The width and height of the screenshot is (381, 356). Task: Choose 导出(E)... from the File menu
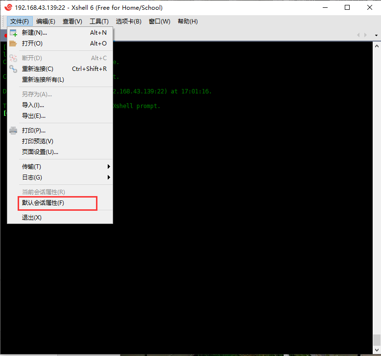[60, 116]
